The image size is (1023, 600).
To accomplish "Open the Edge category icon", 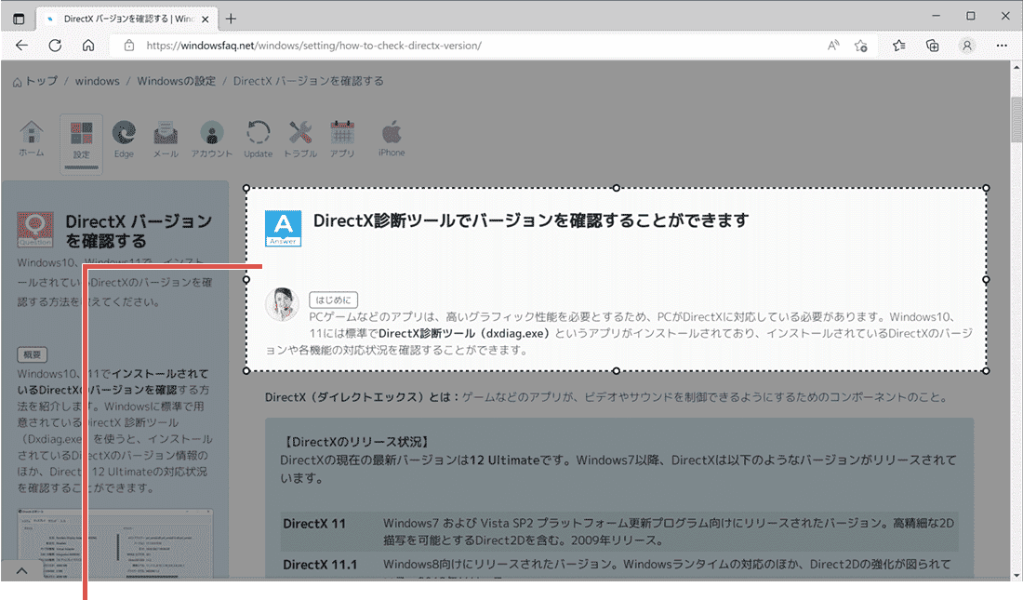I will (124, 140).
